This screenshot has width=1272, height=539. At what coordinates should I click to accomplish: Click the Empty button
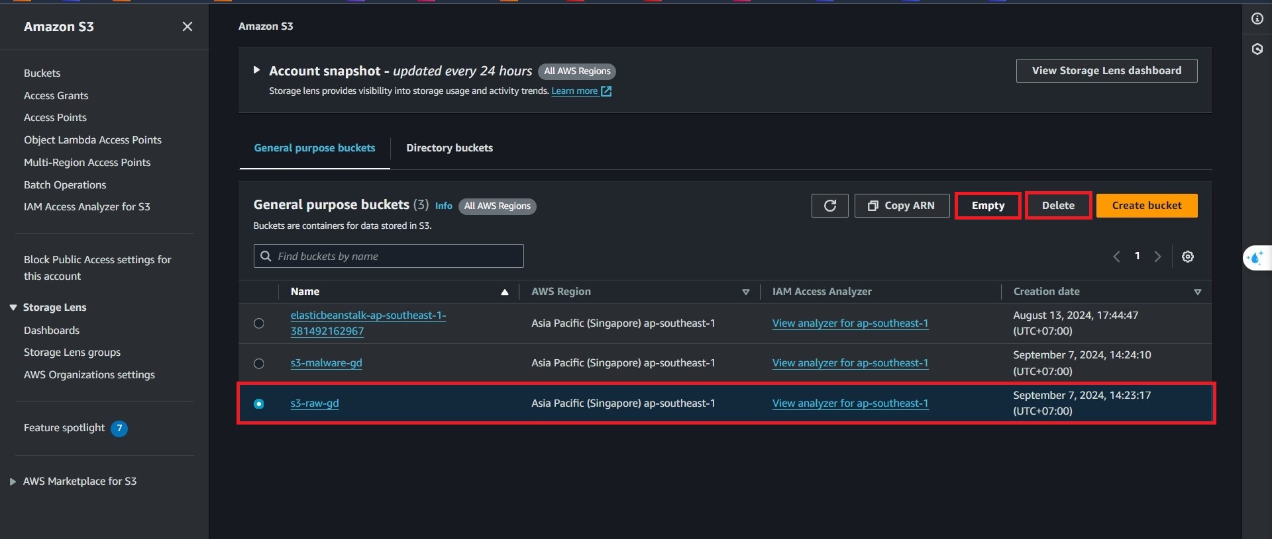(988, 206)
